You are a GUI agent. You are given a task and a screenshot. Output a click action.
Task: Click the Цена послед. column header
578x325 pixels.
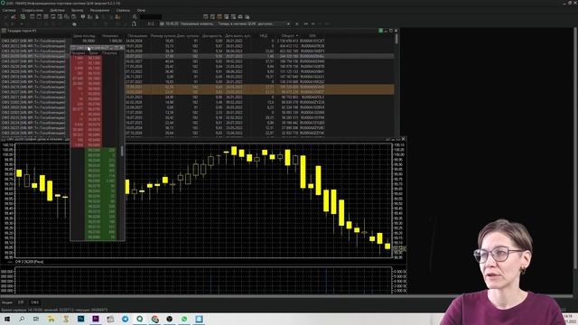(84, 36)
